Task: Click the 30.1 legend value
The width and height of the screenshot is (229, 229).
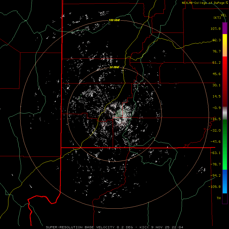Action: click(217, 85)
